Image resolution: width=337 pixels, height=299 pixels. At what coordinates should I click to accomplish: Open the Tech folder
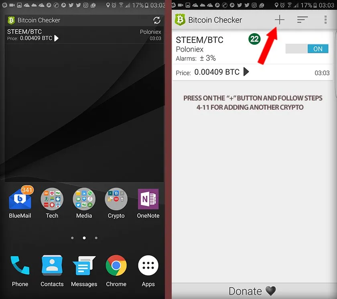click(x=52, y=203)
